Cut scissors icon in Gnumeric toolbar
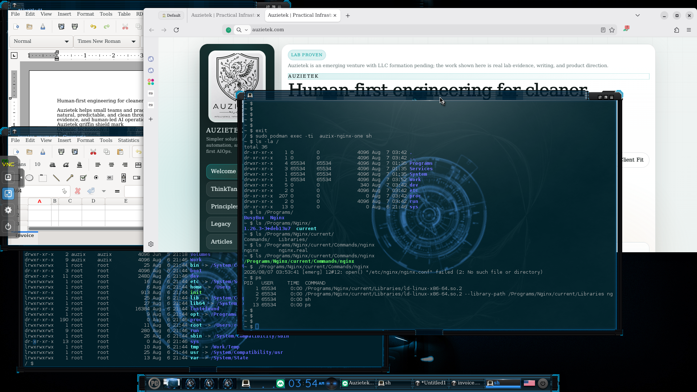 coord(93,152)
